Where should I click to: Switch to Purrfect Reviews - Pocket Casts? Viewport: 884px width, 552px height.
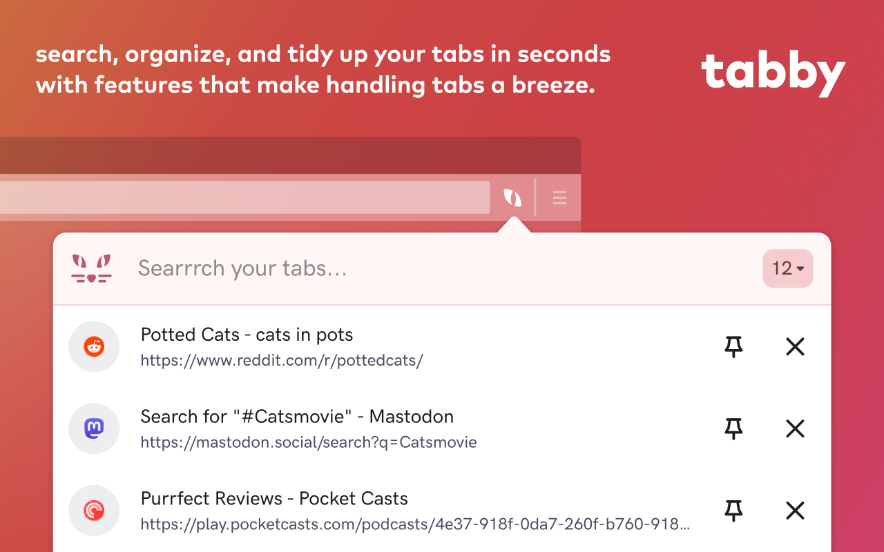pos(274,499)
